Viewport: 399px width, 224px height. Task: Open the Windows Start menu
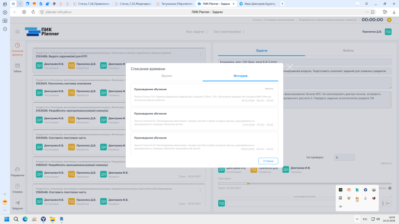7,219
